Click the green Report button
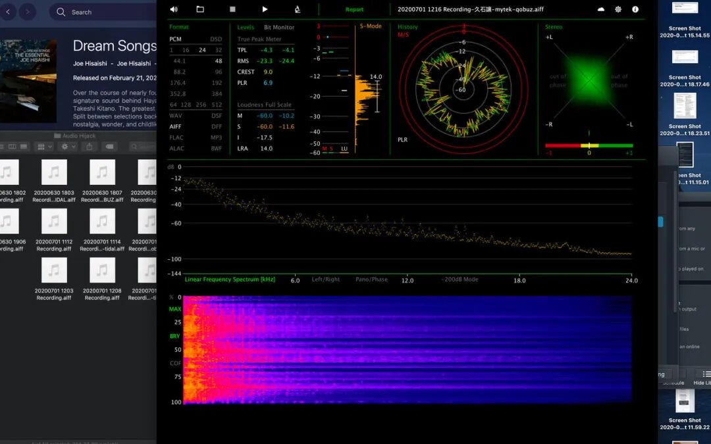The height and width of the screenshot is (444, 711). [354, 10]
